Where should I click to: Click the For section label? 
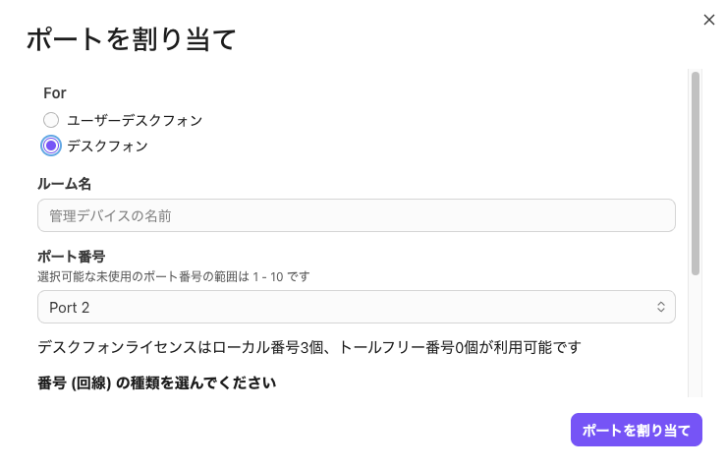(x=55, y=92)
